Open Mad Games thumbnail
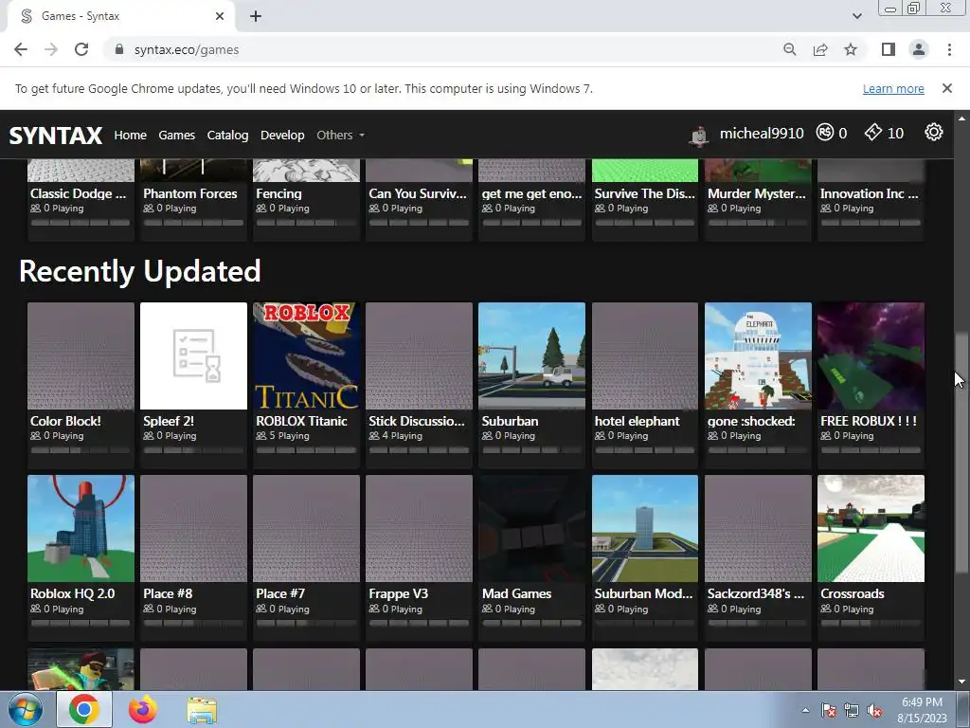Image resolution: width=970 pixels, height=728 pixels. coord(532,529)
